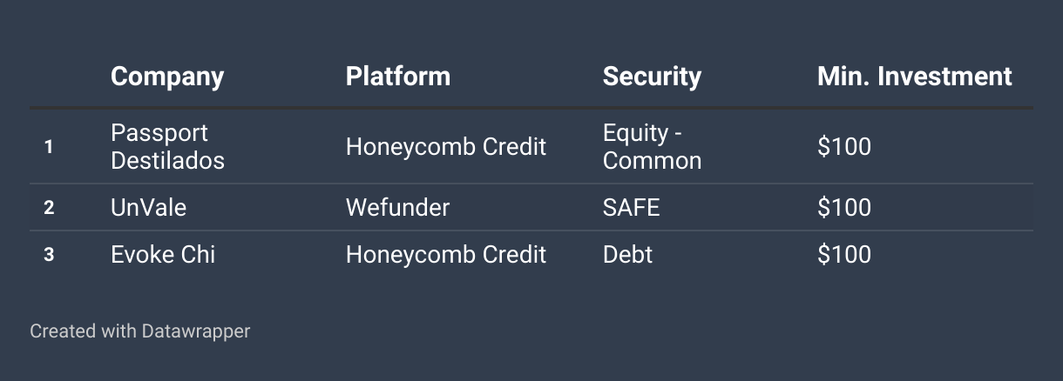Select the Passport Destilados company cell
Image resolution: width=1063 pixels, height=381 pixels.
(167, 146)
